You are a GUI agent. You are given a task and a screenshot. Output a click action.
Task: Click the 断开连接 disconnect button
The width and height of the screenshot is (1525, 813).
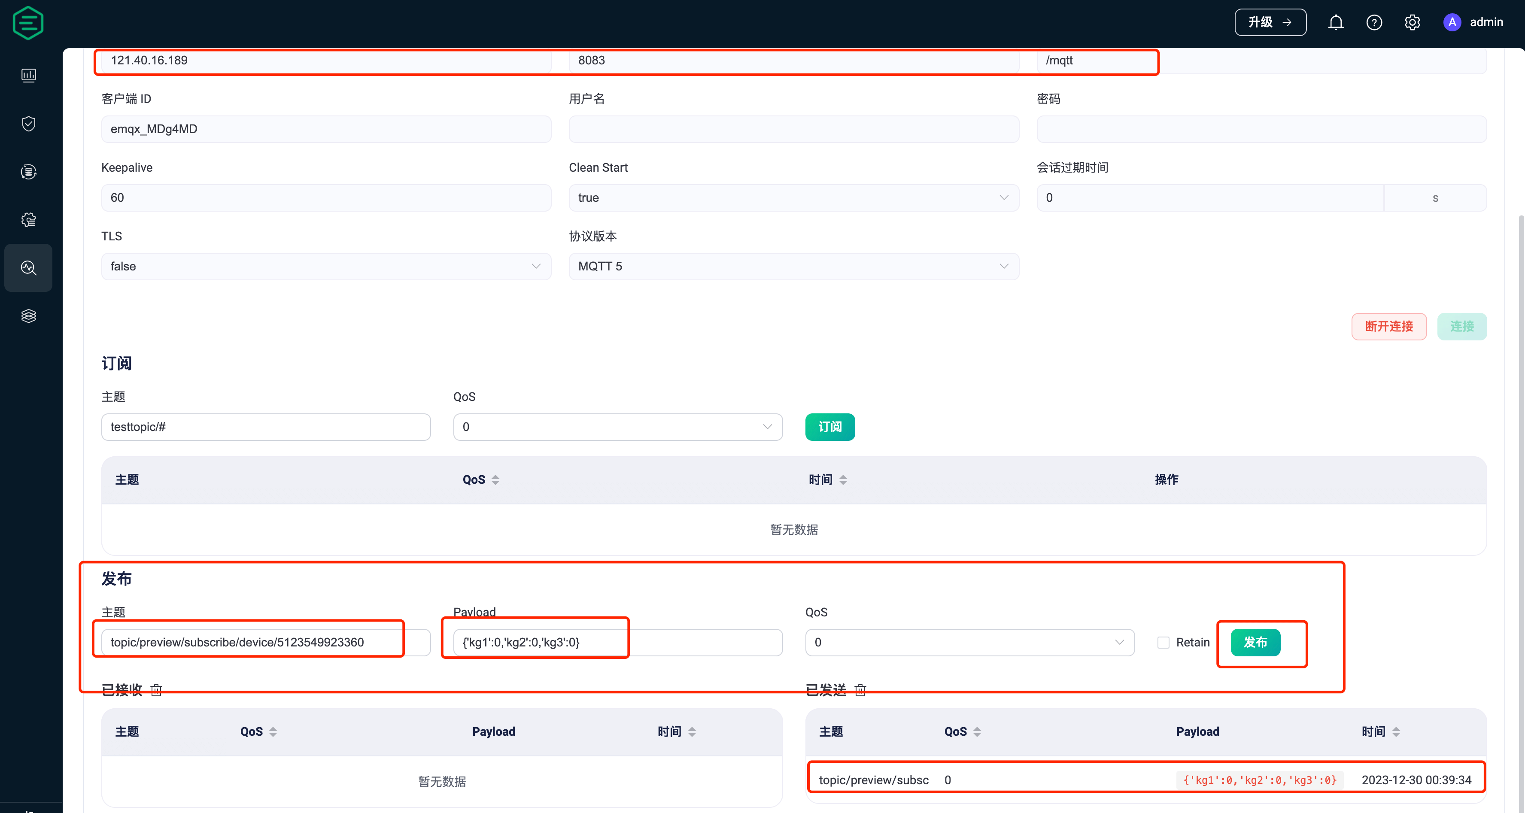coord(1389,327)
